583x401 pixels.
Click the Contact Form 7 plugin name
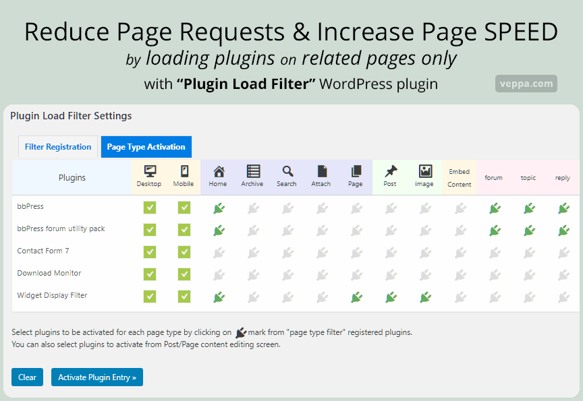pyautogui.click(x=43, y=251)
